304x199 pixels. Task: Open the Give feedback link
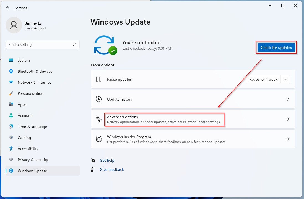[112, 169]
